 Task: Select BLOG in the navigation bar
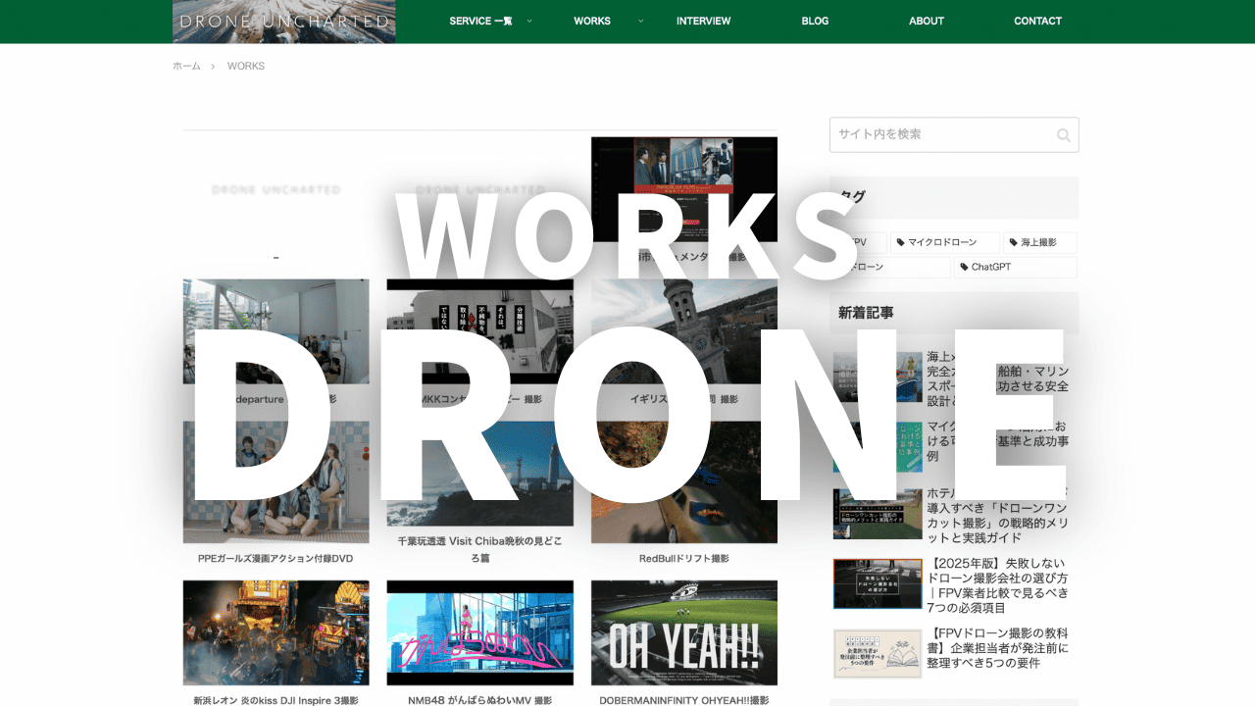[x=815, y=21]
